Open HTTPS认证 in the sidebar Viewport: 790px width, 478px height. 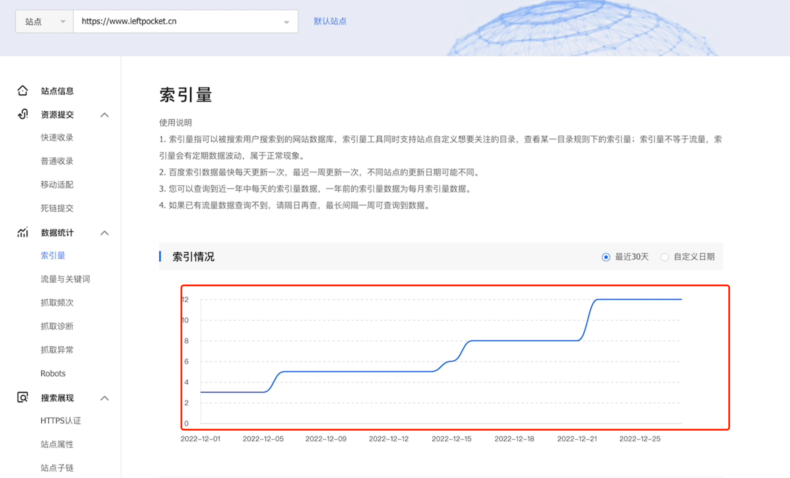(60, 421)
